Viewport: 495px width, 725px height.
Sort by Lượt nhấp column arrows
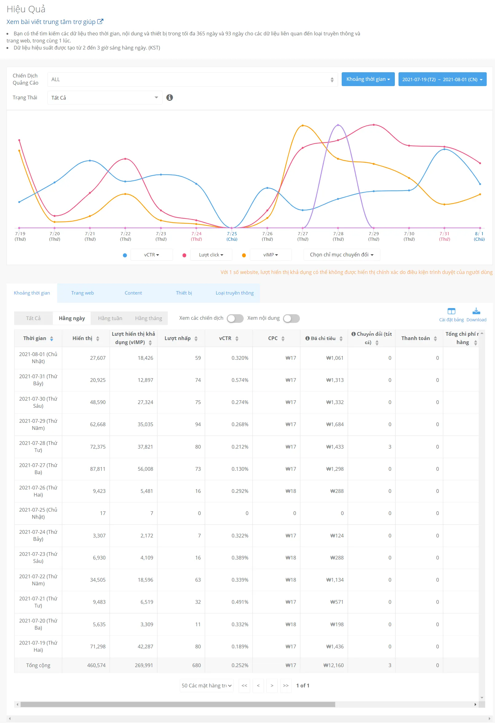pyautogui.click(x=196, y=339)
